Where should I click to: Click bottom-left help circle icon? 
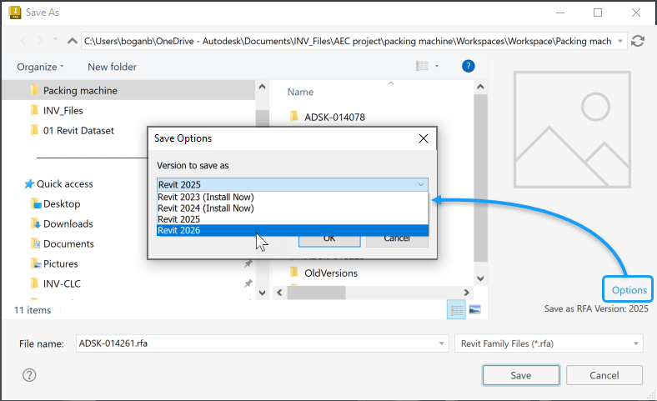pos(29,375)
